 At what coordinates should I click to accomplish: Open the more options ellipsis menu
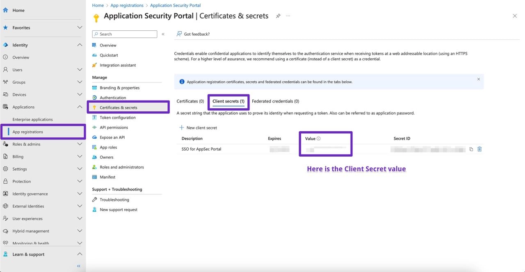288,16
